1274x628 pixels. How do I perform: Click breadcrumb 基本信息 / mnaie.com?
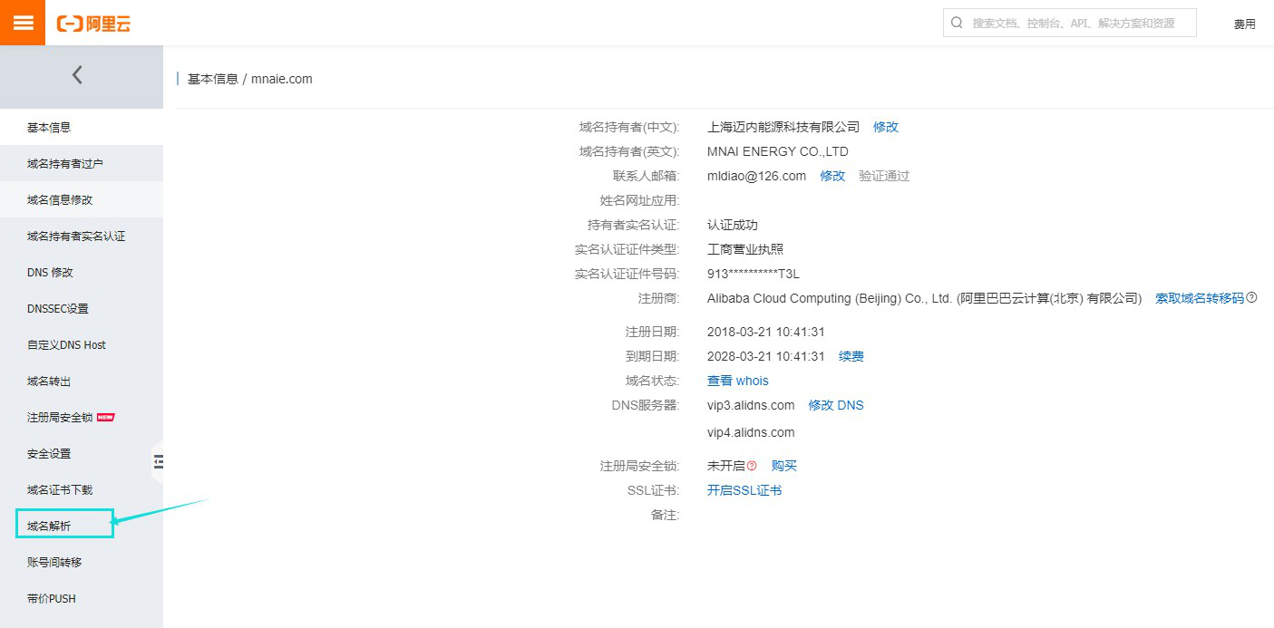click(249, 79)
